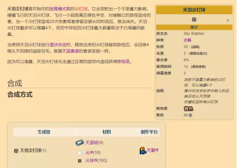The image size is (237, 168).
Task: Click the coin icon next to sell price 80
Action: tap(190, 115)
